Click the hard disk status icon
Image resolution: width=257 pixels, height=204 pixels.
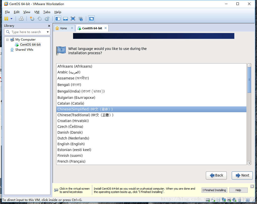[x=208, y=200]
